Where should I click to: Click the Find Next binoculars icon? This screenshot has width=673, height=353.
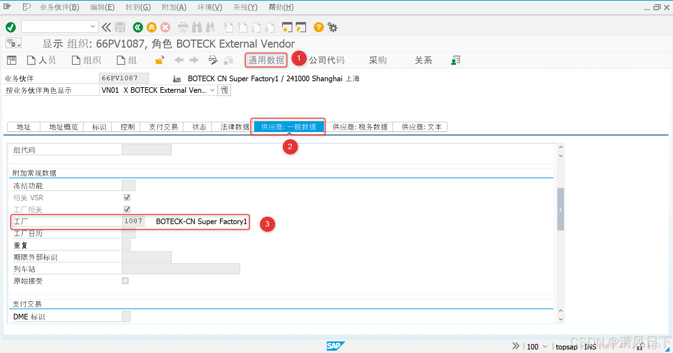pos(211,27)
